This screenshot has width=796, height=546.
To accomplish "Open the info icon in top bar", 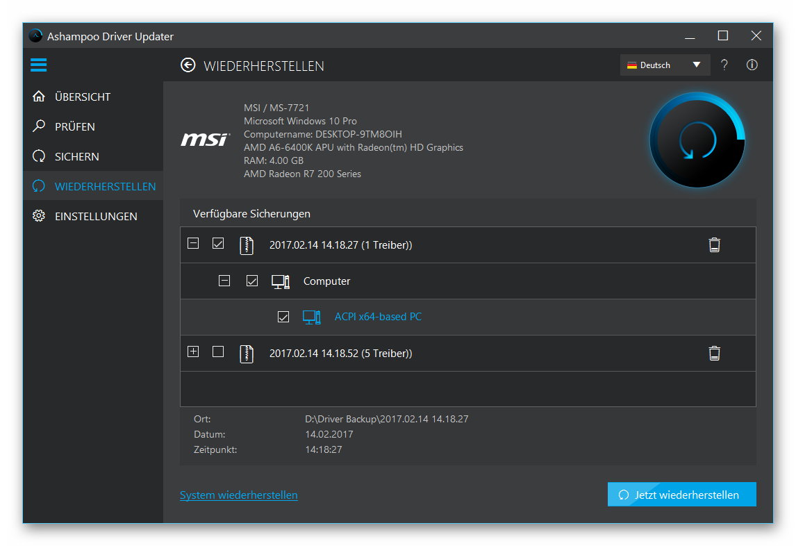I will [x=751, y=65].
